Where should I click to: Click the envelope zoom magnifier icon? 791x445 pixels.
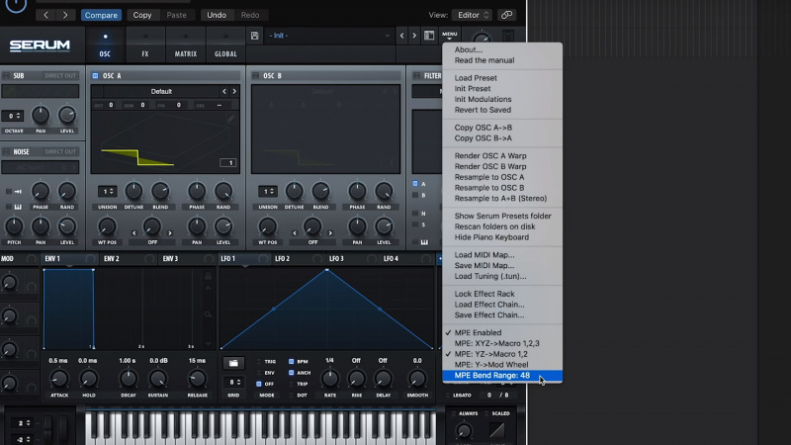point(208,314)
